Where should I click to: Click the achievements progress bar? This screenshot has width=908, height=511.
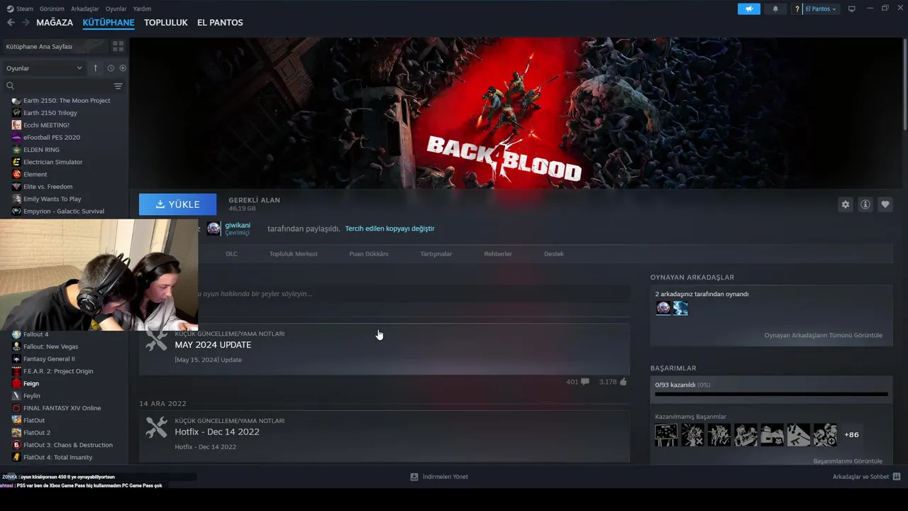[771, 394]
